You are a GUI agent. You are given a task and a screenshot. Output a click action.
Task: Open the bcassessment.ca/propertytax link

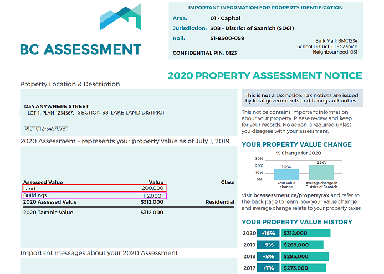click(x=291, y=195)
